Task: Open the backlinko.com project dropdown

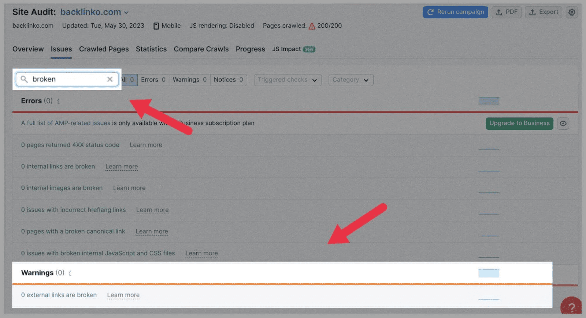Action: click(x=94, y=12)
